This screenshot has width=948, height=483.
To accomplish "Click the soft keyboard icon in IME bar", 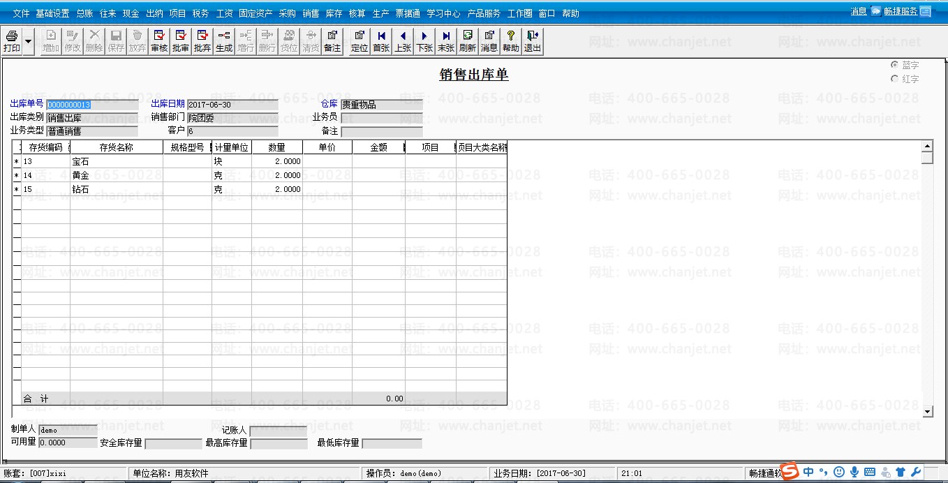I will (x=870, y=473).
